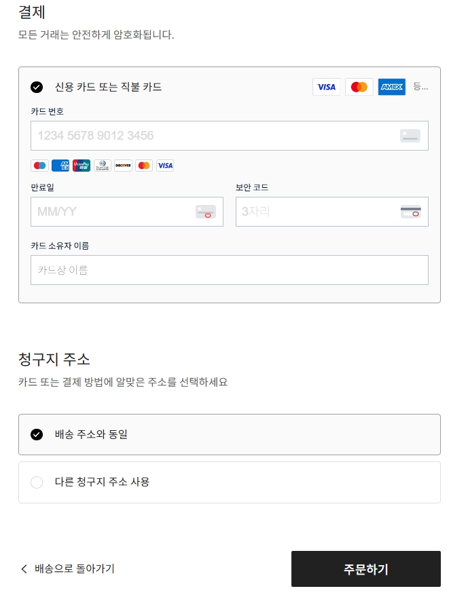Click the Discover icon below the card number
Image resolution: width=468 pixels, height=614 pixels.
coord(123,166)
